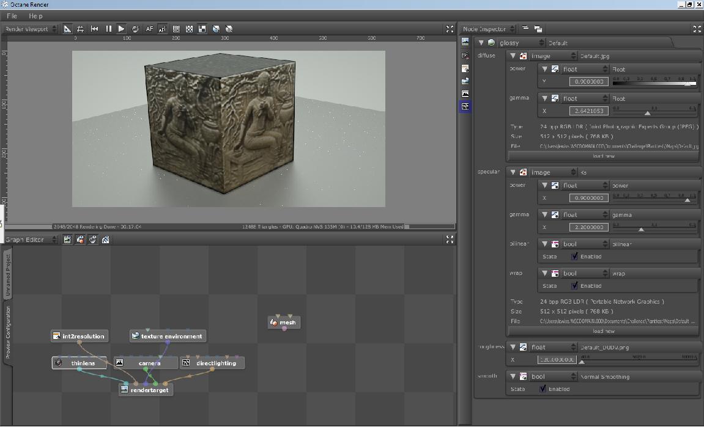Switch to the Unnamed Project tab
The width and height of the screenshot is (704, 427).
pos(8,274)
